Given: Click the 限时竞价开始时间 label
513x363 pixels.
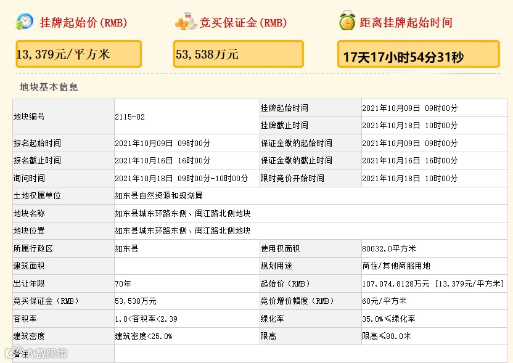Looking at the screenshot, I should [292, 178].
